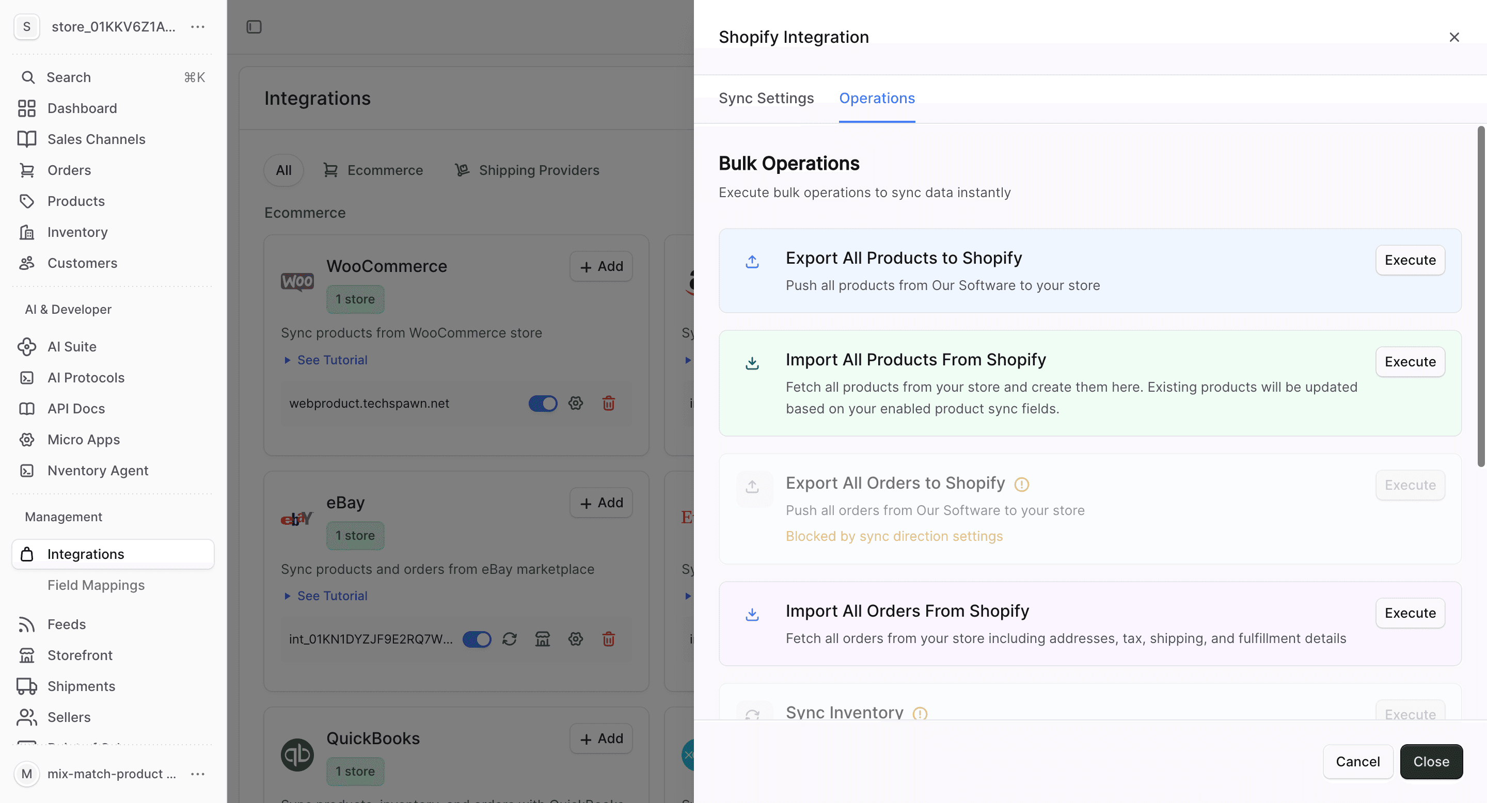
Task: Open the Search field in sidebar
Action: click(113, 77)
